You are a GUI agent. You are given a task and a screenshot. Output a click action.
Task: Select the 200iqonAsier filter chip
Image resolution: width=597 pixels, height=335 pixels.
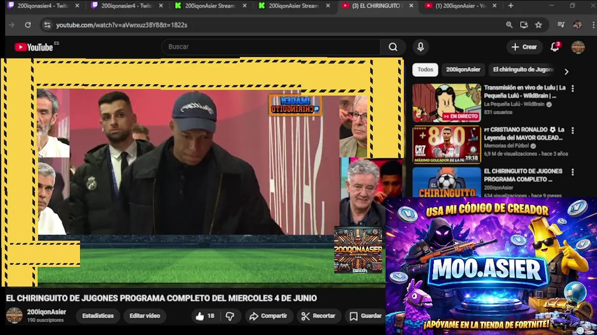click(463, 69)
